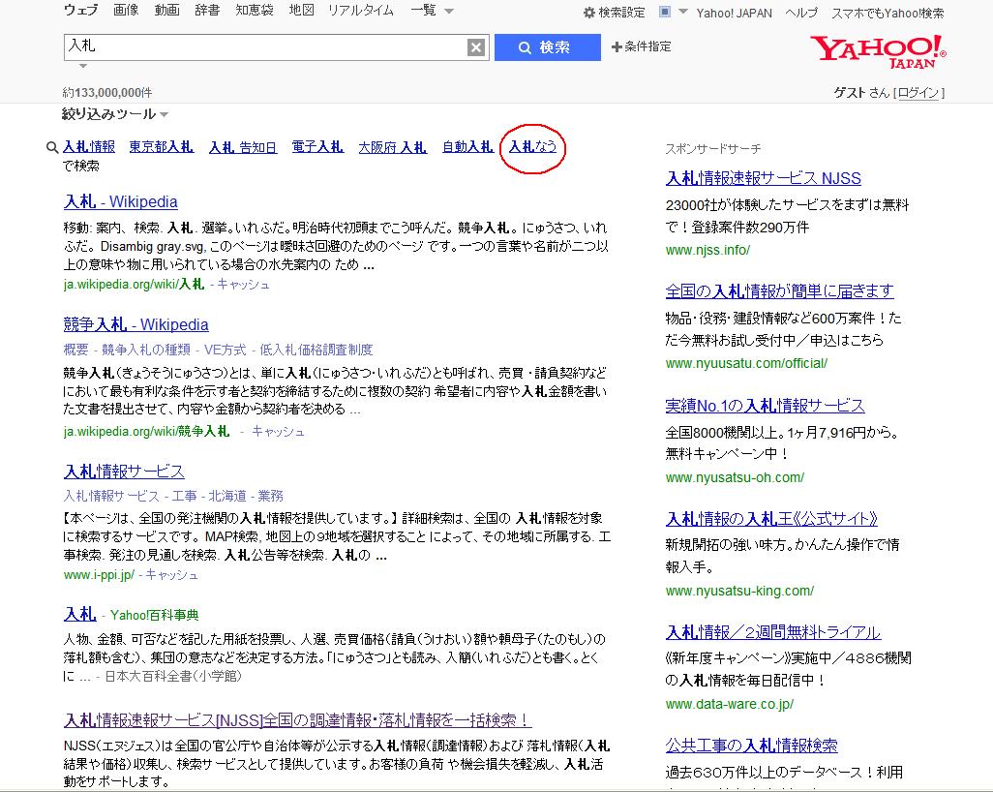Image resolution: width=993 pixels, height=792 pixels.
Task: Open the 入札情報／2週間無料トライアル ad
Action: point(773,632)
